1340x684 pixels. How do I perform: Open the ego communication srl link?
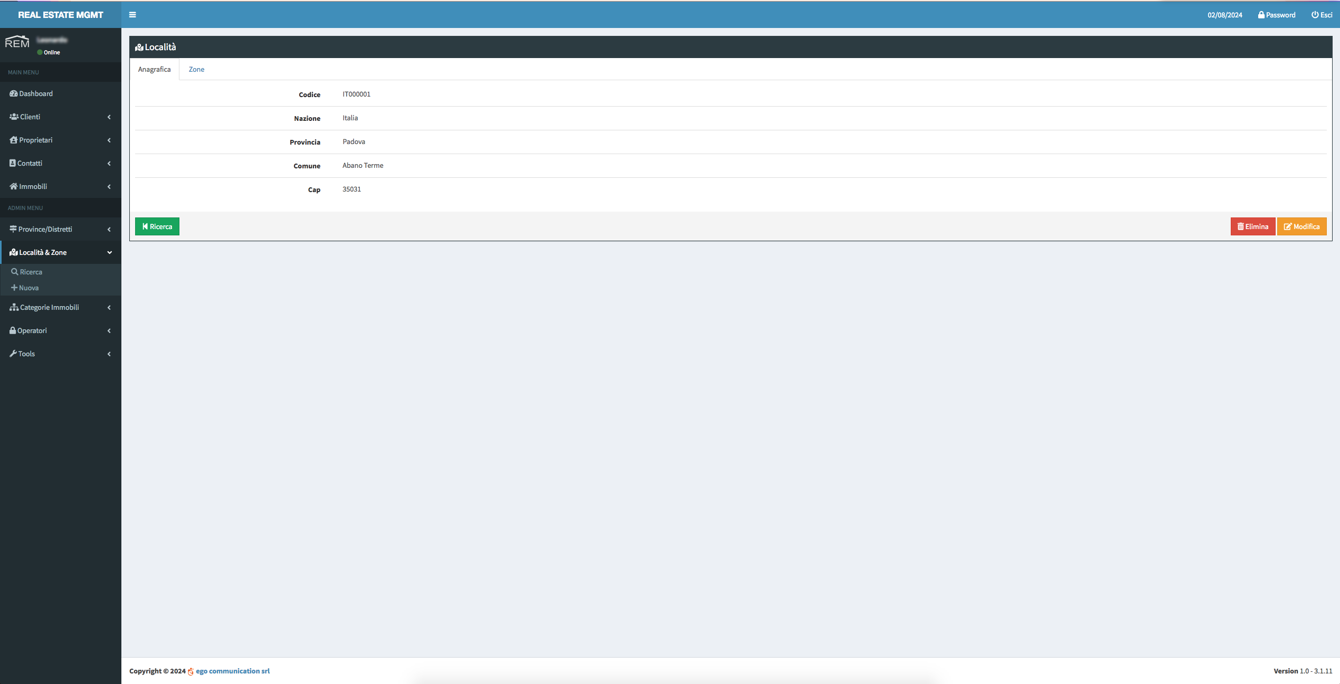pos(233,671)
